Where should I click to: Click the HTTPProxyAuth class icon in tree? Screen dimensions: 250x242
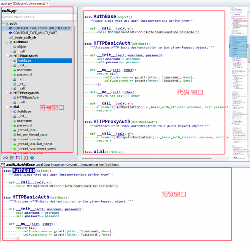(11, 93)
